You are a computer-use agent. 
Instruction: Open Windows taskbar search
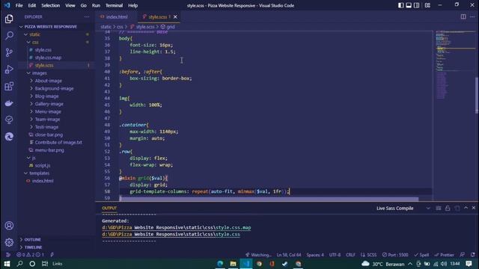20,264
